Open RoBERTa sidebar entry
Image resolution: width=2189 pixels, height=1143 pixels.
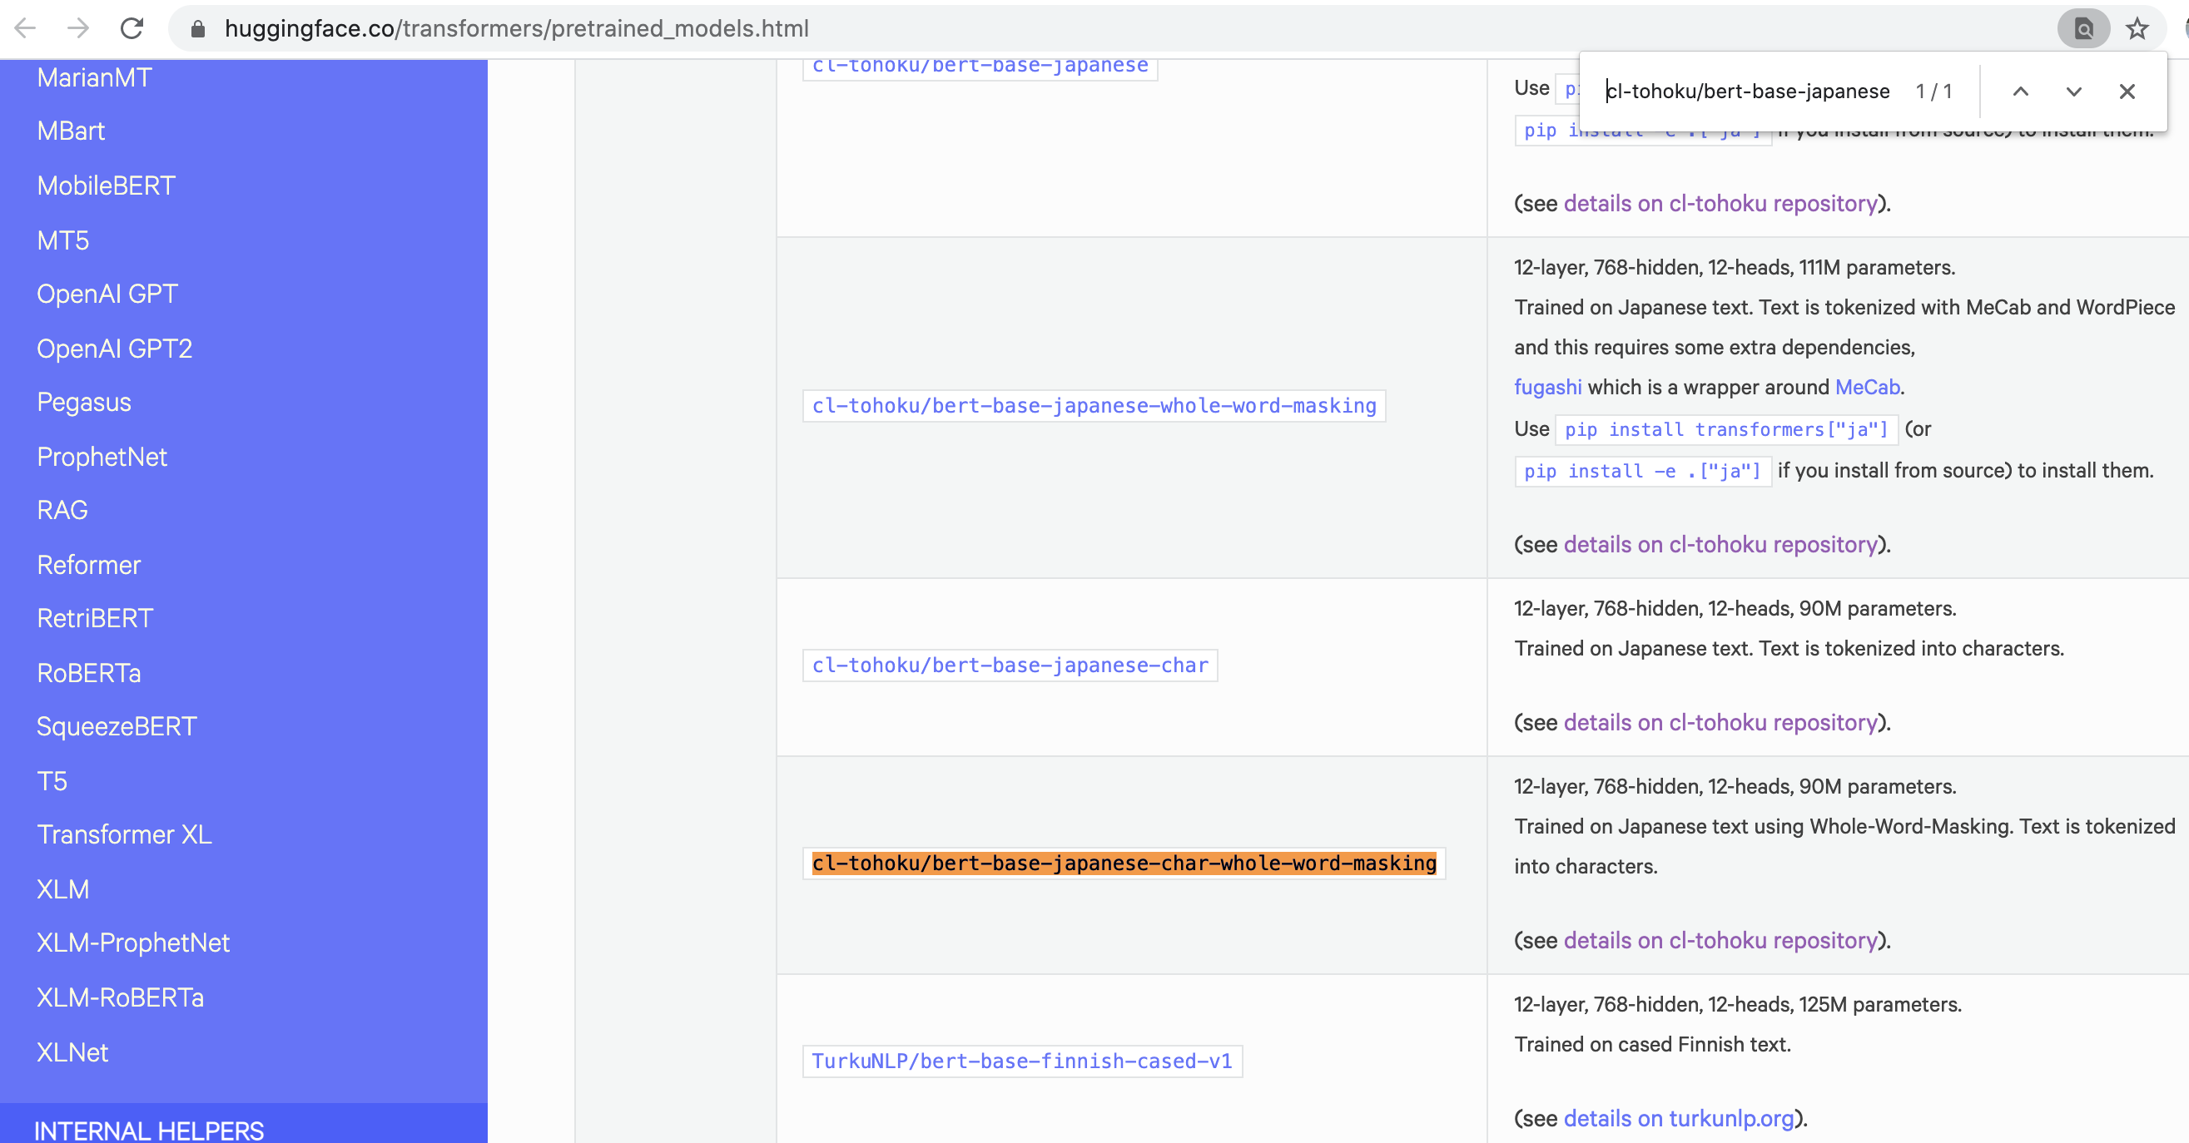[x=89, y=672]
